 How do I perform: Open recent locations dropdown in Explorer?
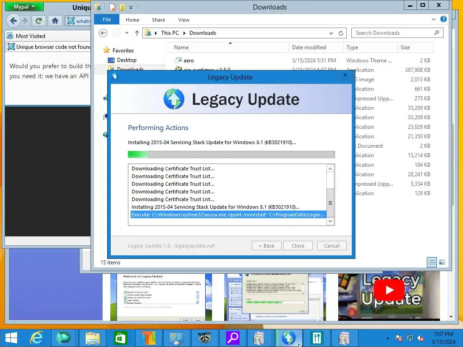tap(127, 33)
